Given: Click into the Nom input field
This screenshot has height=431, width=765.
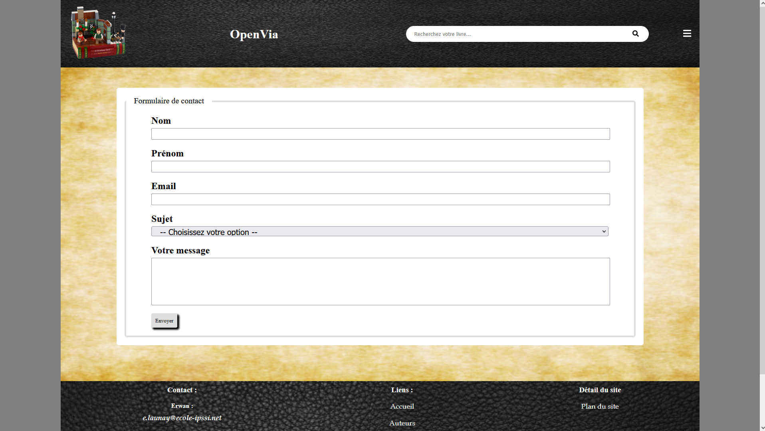Looking at the screenshot, I should [x=380, y=134].
